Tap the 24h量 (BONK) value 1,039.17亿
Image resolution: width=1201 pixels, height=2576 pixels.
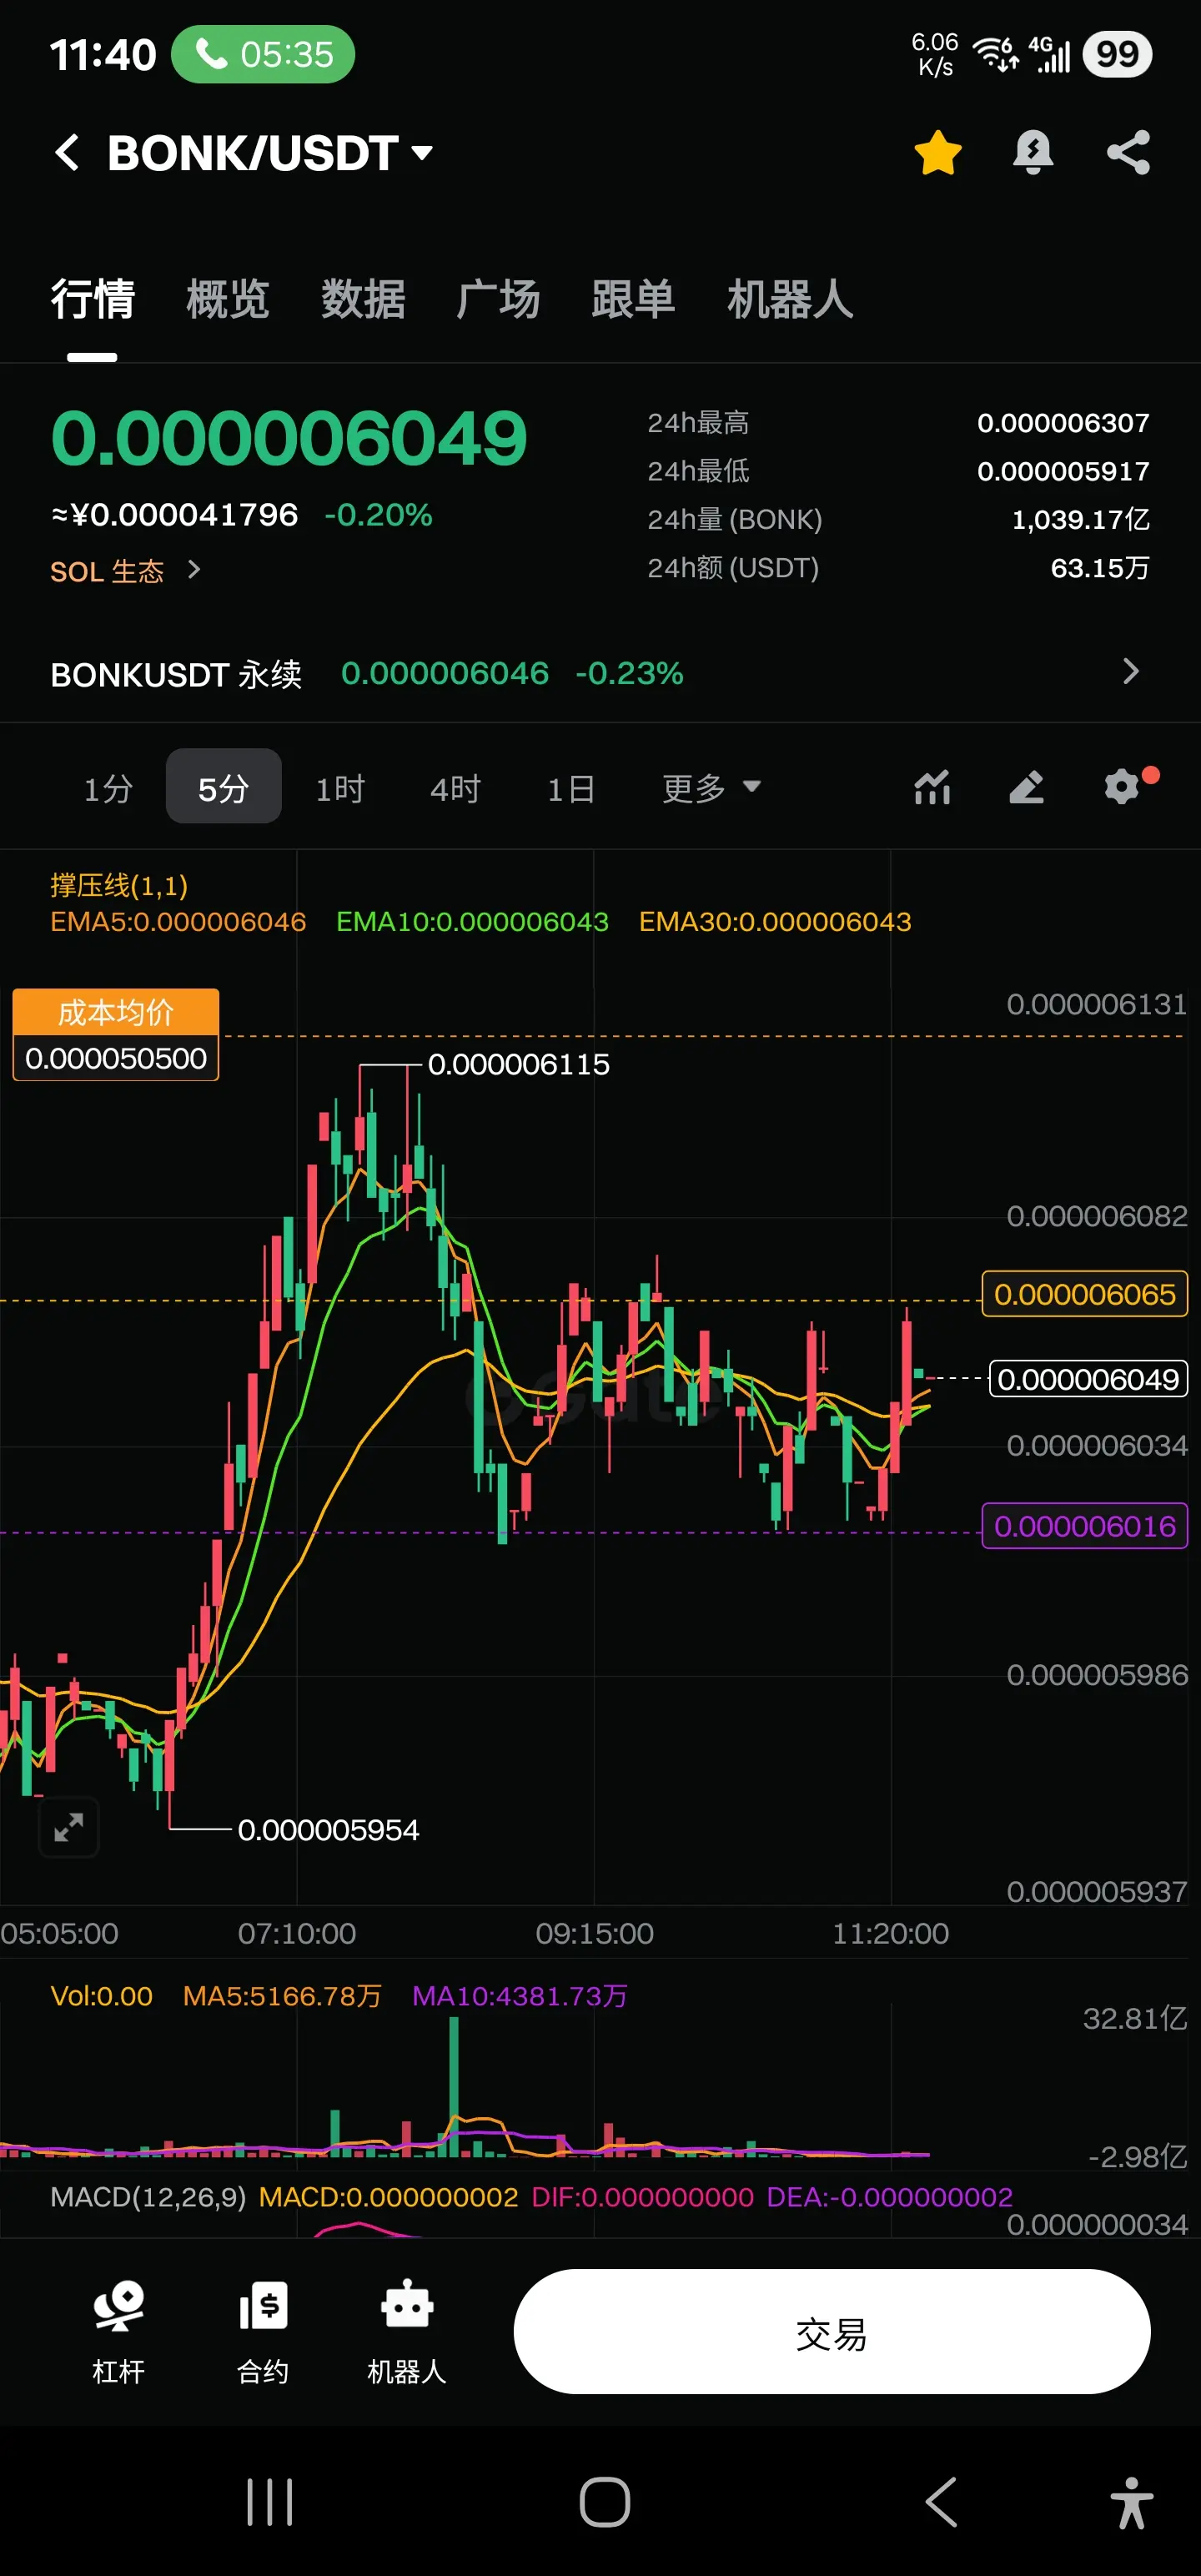point(1081,519)
